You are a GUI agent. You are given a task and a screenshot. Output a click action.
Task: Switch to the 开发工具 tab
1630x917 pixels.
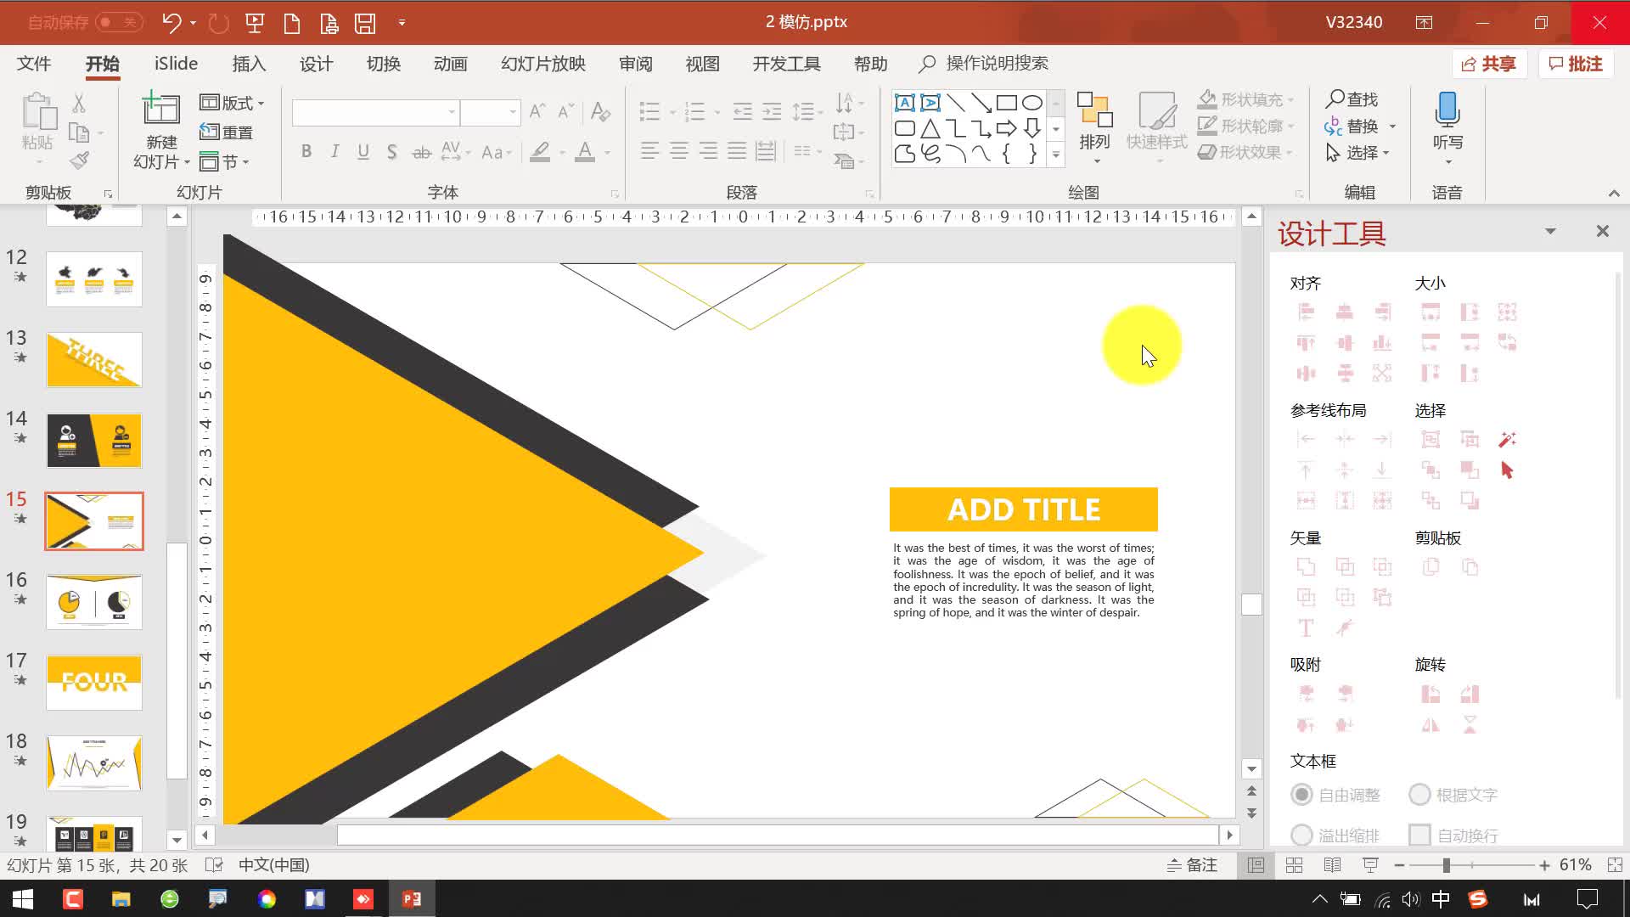tap(786, 64)
